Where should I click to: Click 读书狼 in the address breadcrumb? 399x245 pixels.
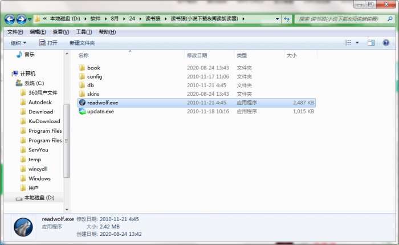[153, 19]
